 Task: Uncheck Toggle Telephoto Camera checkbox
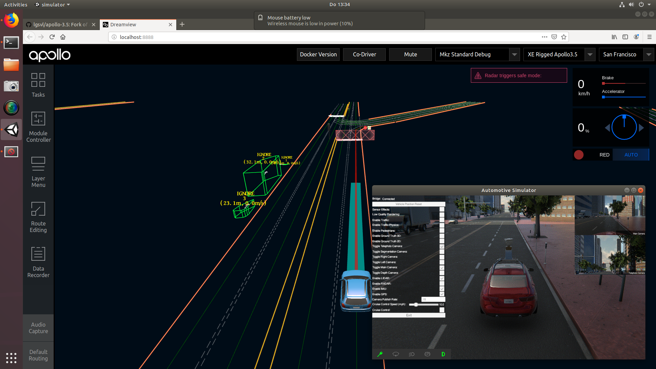[442, 246]
